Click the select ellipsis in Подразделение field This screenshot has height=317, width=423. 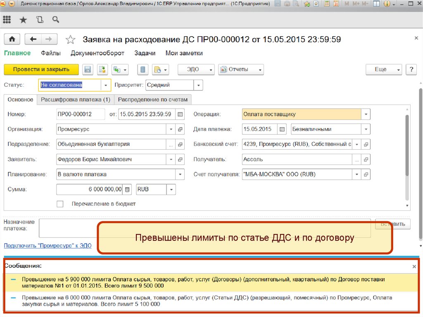point(171,145)
